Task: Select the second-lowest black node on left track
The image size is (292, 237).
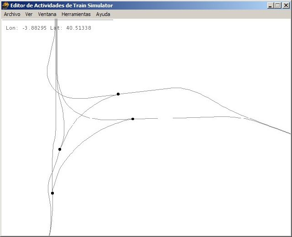Action: 60,149
